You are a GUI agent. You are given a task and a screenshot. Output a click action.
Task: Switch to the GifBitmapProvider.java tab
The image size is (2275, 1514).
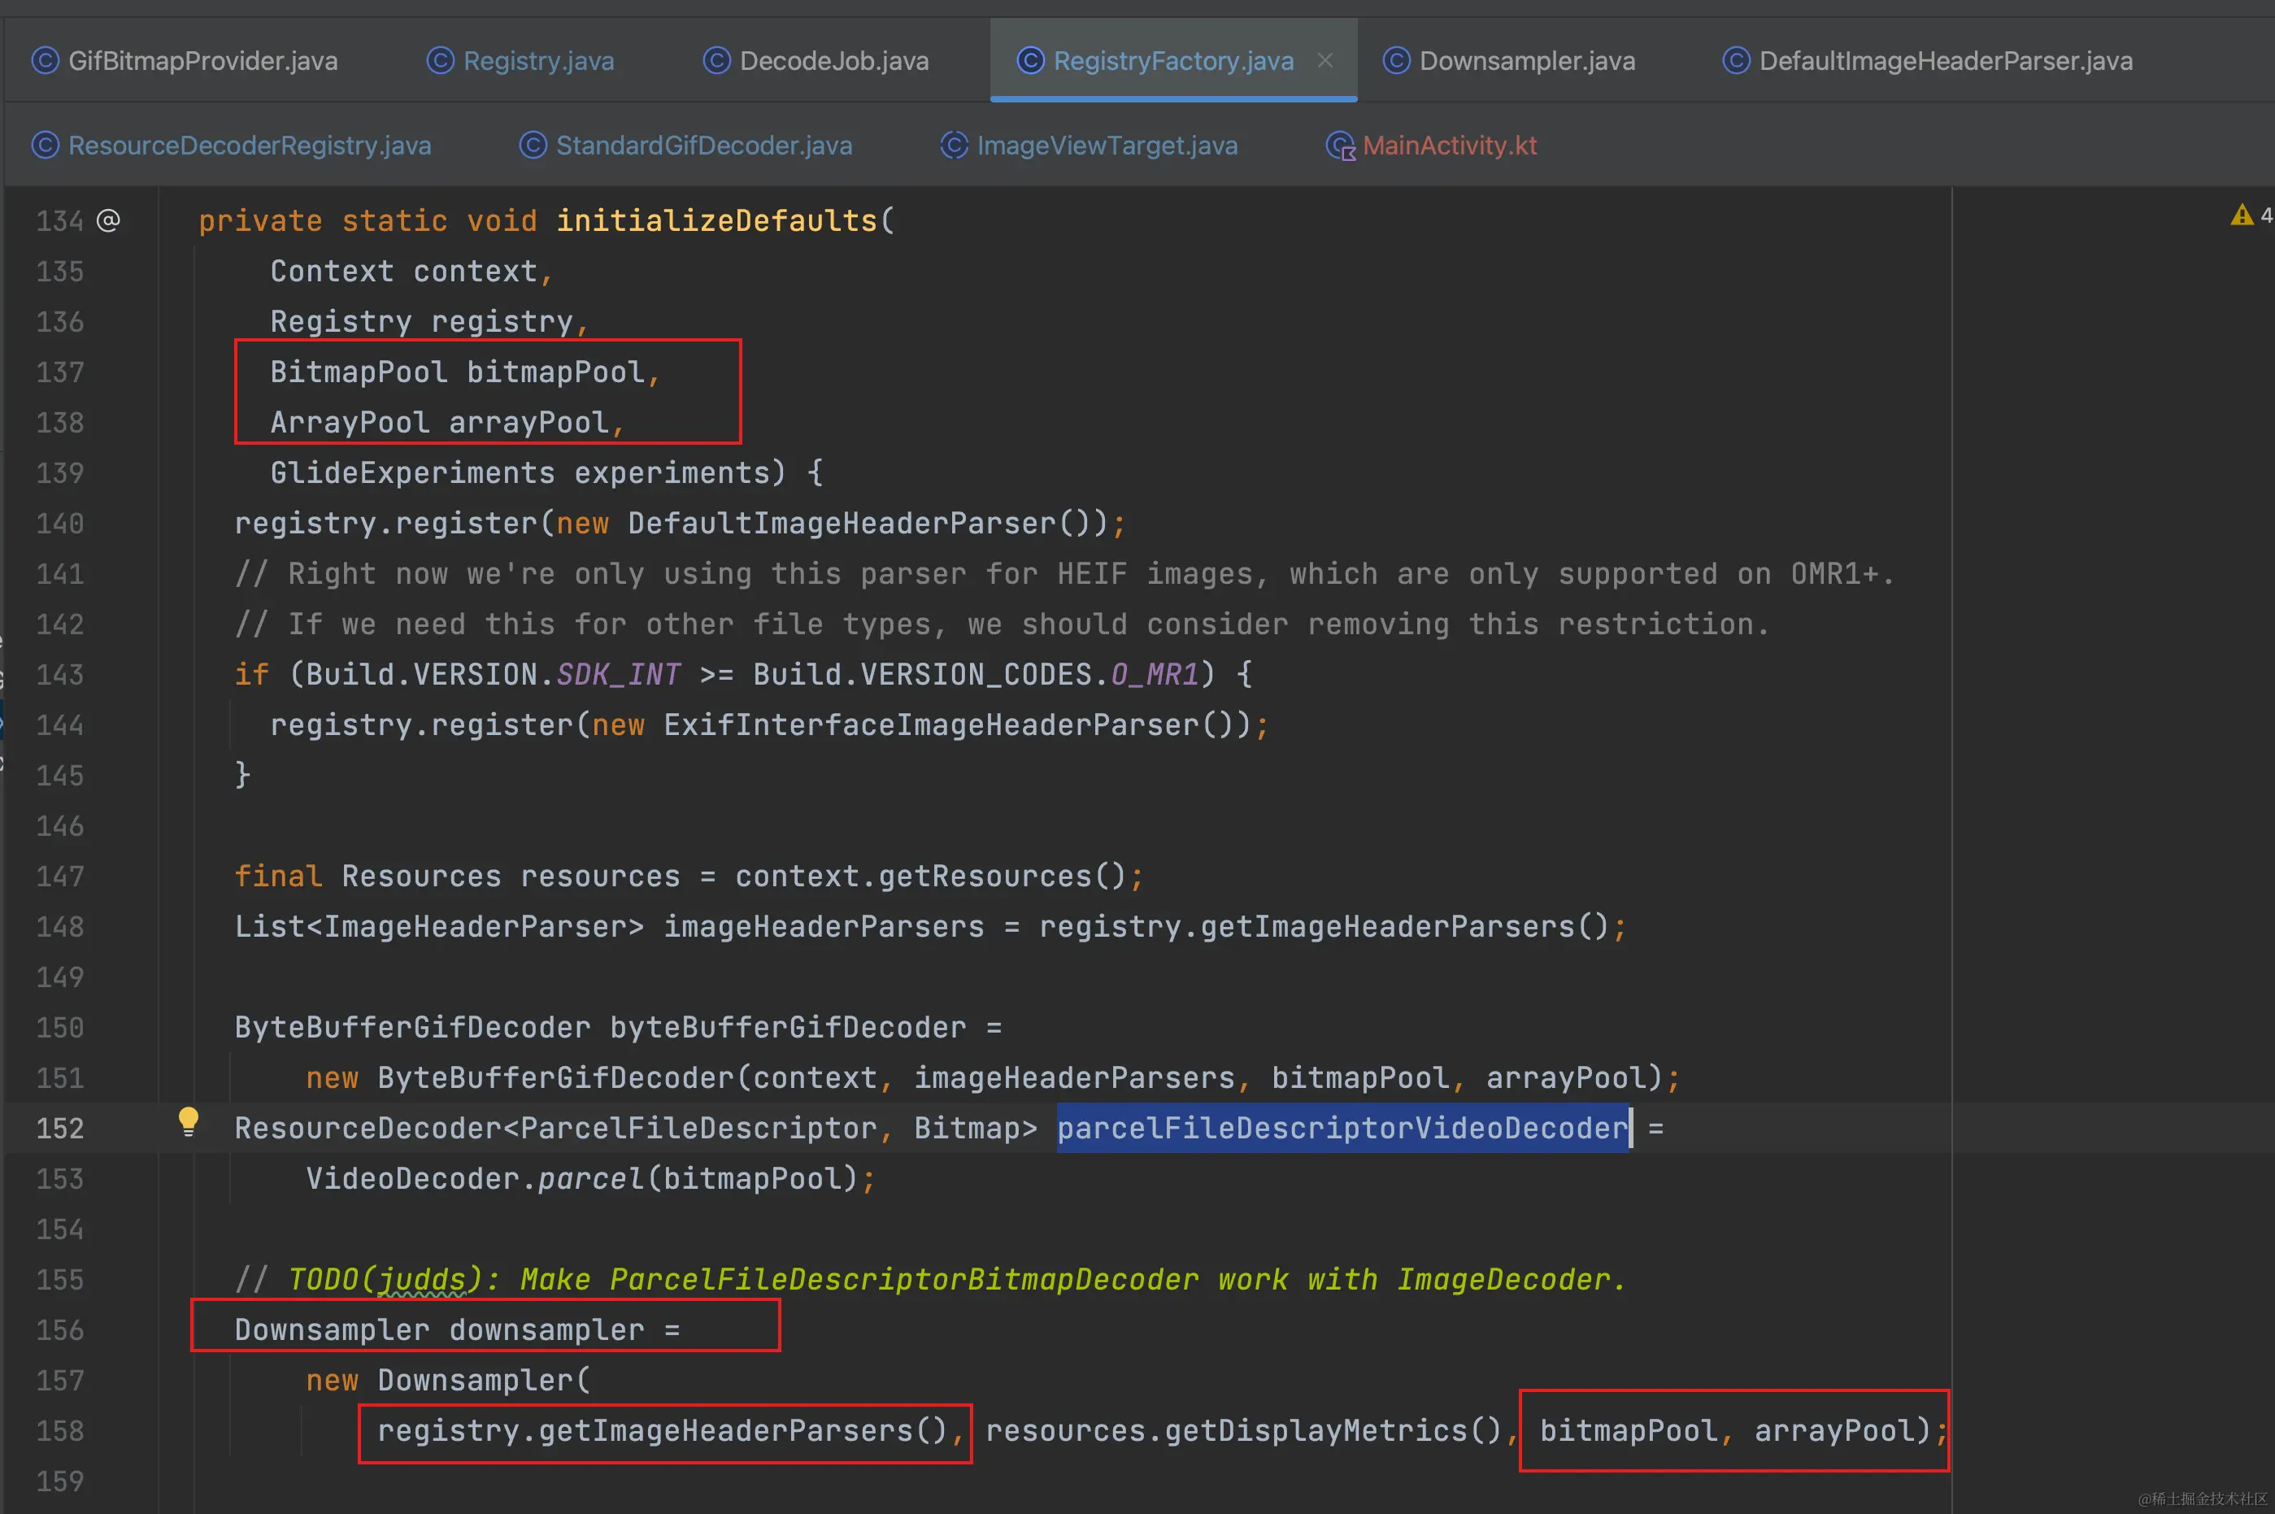point(185,61)
